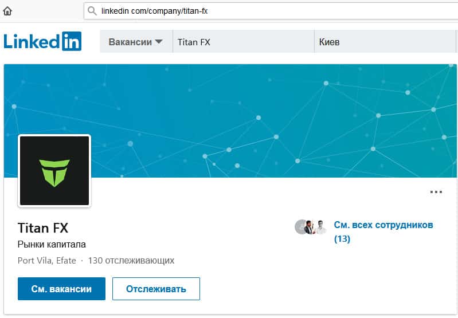This screenshot has width=458, height=318.
Task: Click the employee avatars thumbnail
Action: pyautogui.click(x=311, y=227)
